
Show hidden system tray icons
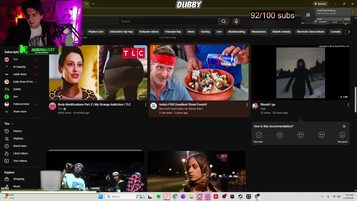(322, 197)
